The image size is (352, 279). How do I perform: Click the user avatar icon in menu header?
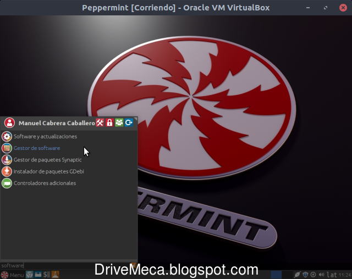coord(9,123)
